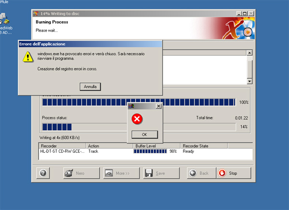Screen dimensions: 289x210
Task: Click the Windows flag icon in the small popup title bar
Action: pos(131,106)
